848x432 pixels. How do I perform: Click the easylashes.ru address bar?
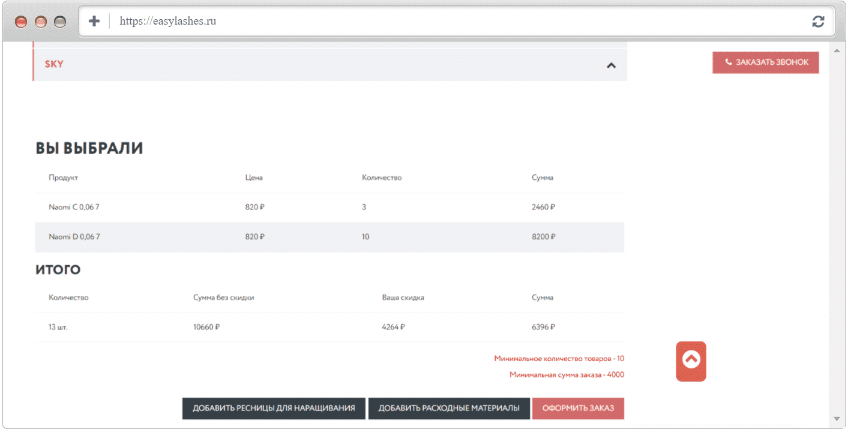click(x=456, y=22)
